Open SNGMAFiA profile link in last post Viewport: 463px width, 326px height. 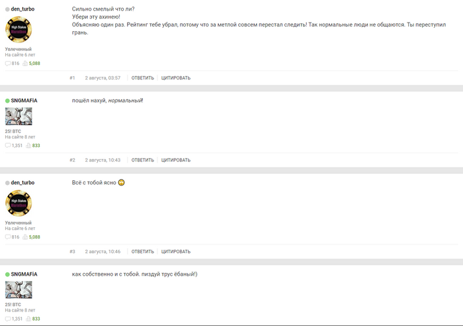(x=24, y=274)
